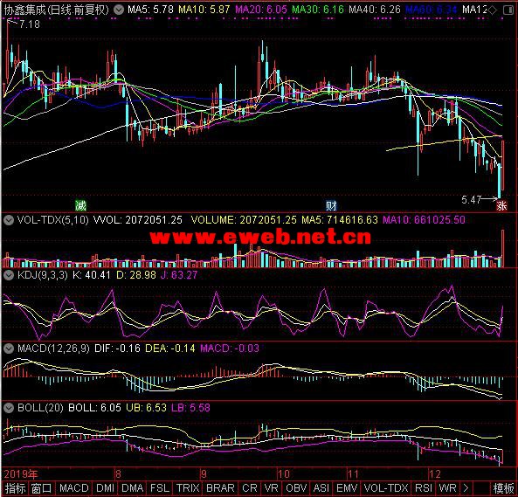The height and width of the screenshot is (497, 518).
Task: Click the red 涨 marker icon
Action: pyautogui.click(x=501, y=205)
